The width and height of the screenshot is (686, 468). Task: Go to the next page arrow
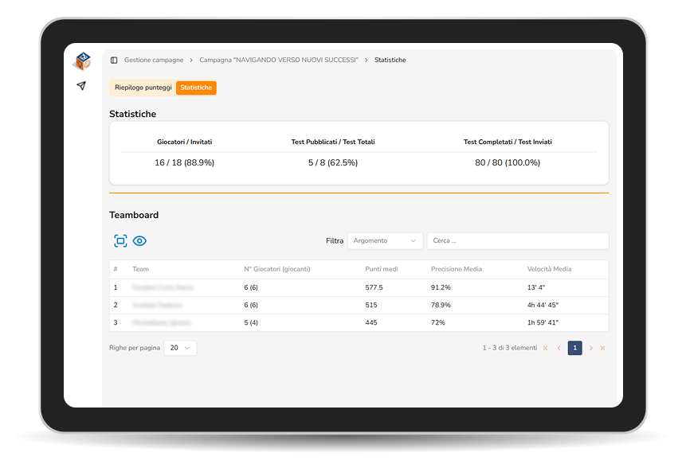tap(590, 348)
